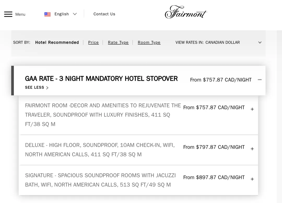Sort results by Room Type
The height and width of the screenshot is (203, 282).
tap(149, 42)
